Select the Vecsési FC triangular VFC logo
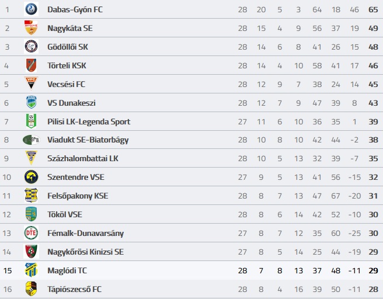The image size is (383, 299). pos(32,83)
